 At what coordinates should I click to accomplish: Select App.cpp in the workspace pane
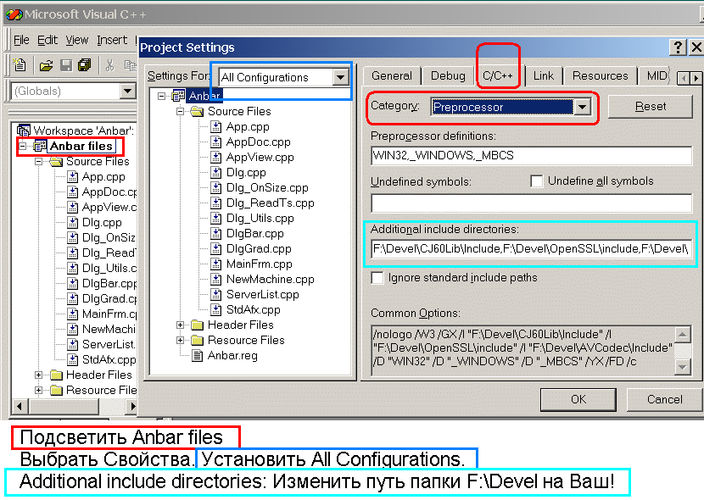pos(103,176)
